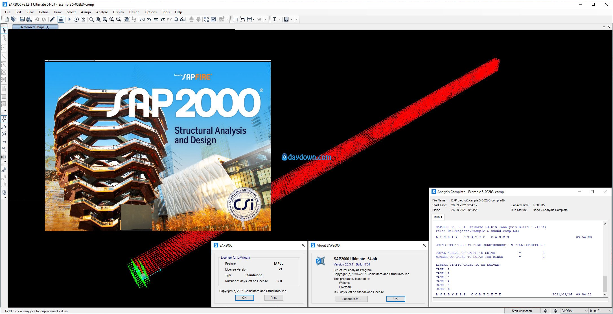Switch to the 3-d view
This screenshot has height=314, width=613.
142,19
